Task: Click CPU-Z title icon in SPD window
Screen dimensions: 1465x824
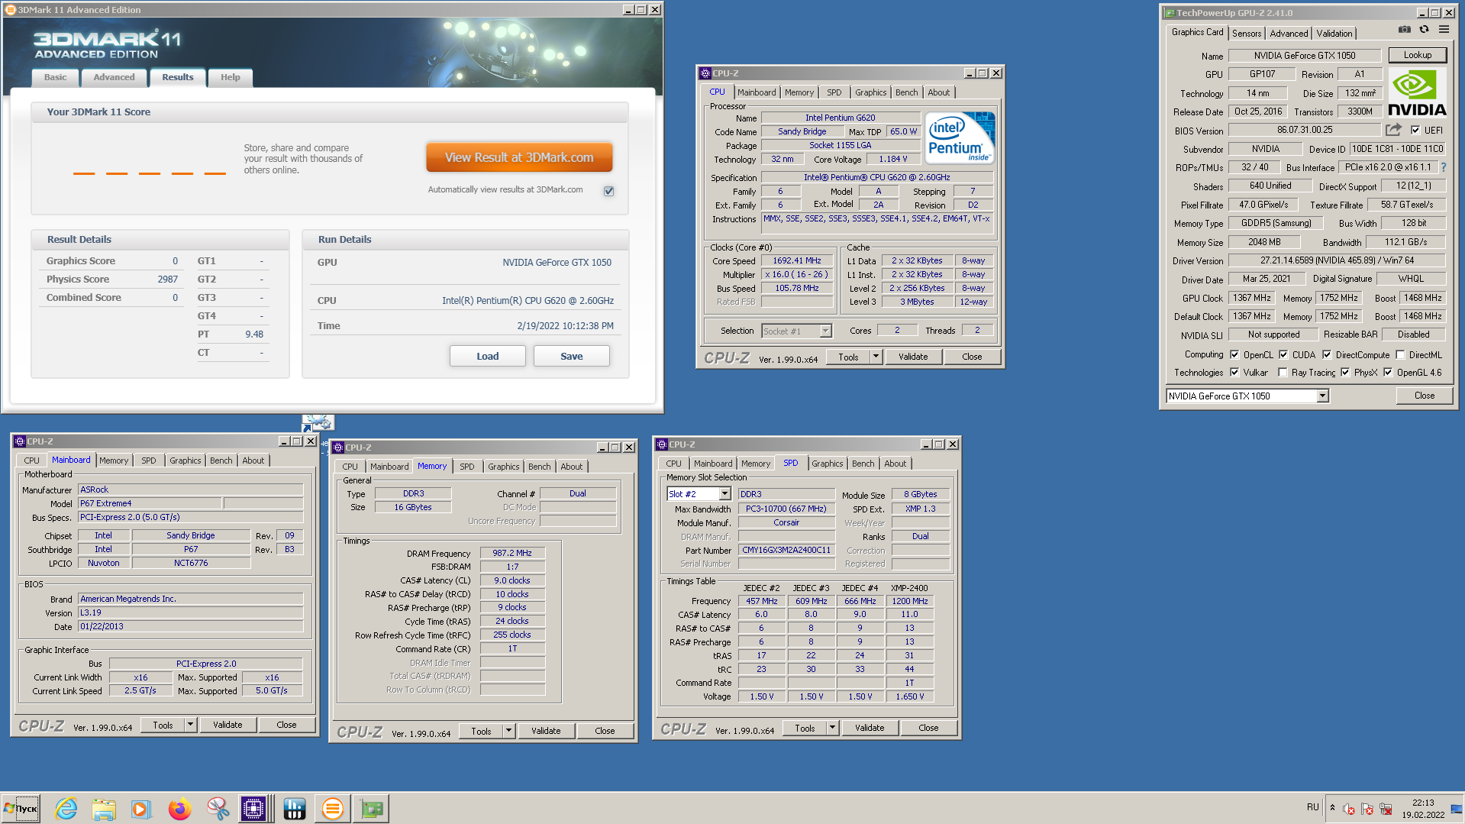Action: pos(662,444)
